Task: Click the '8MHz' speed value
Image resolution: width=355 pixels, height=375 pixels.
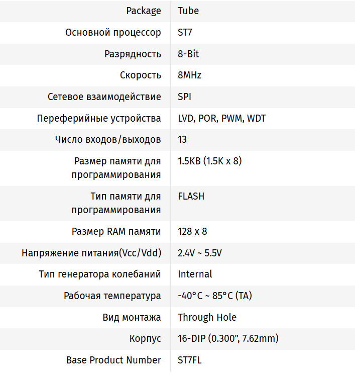Action: click(189, 75)
